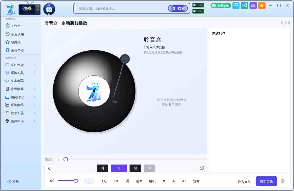294x191 pixels.
Task: Expand 文本编码 category chevron
Action: pos(35,81)
